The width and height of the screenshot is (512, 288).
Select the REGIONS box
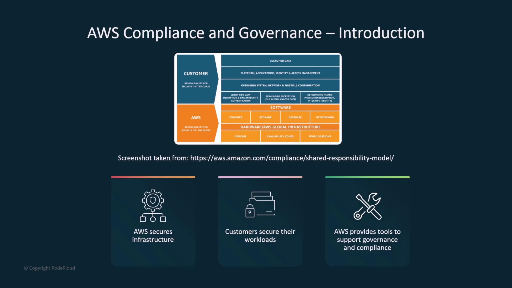240,136
